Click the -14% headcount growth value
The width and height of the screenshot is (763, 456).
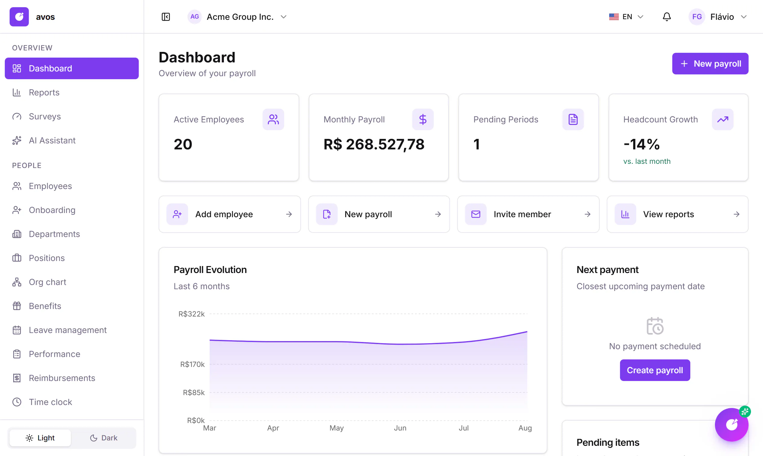641,144
